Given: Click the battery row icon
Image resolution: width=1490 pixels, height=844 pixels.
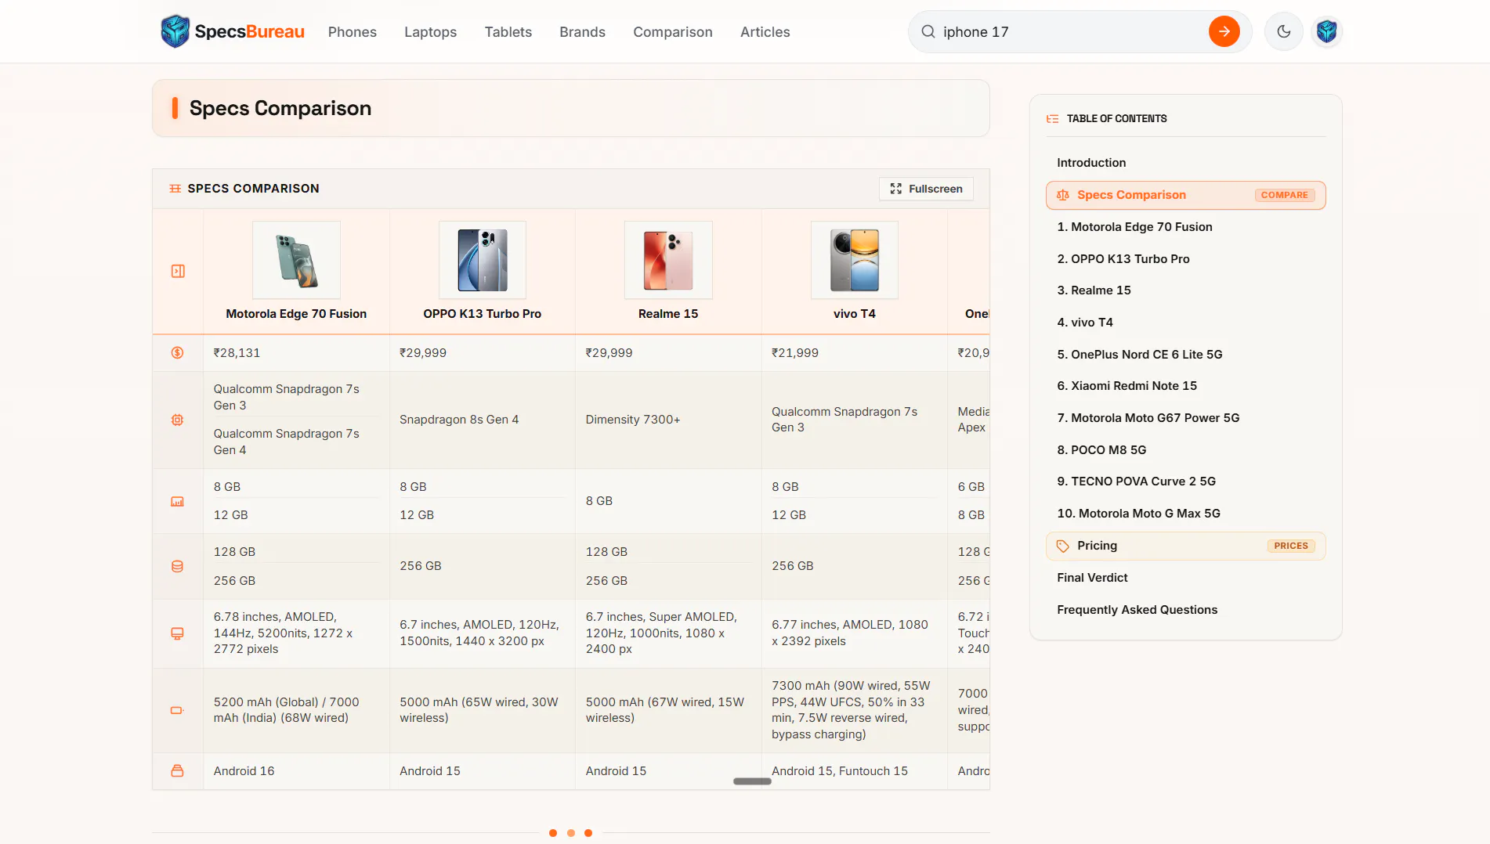Looking at the screenshot, I should tap(178, 710).
